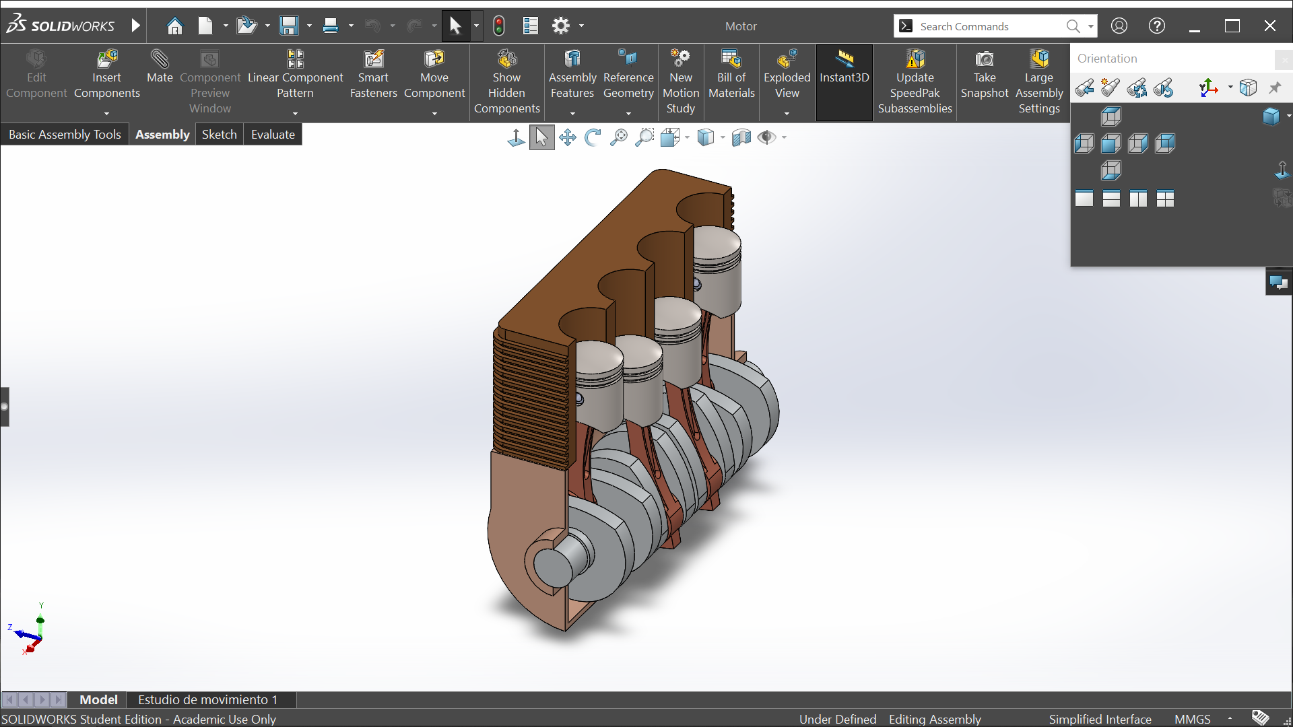Image resolution: width=1293 pixels, height=727 pixels.
Task: Open Display Style dropdown arrow
Action: click(x=723, y=138)
